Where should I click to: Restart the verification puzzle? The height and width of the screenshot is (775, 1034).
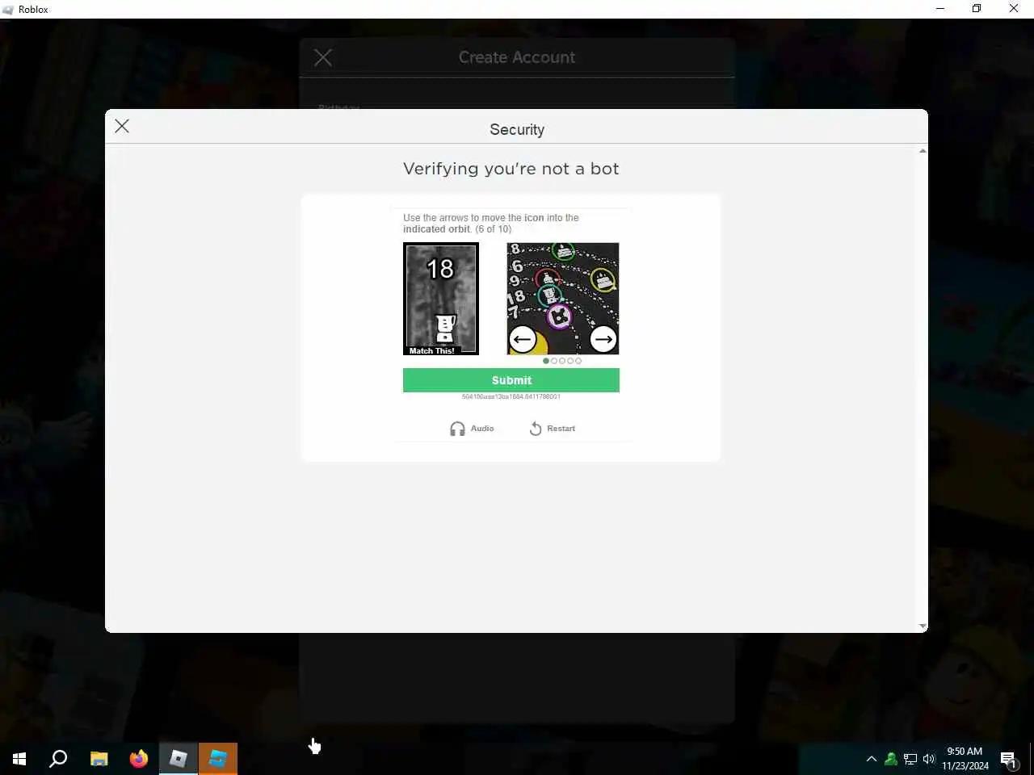[x=553, y=429]
